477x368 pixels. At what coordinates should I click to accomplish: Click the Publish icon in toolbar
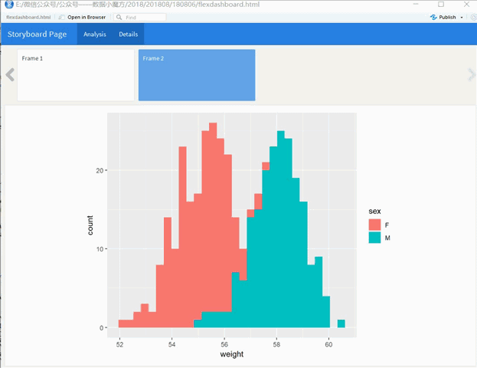click(433, 18)
